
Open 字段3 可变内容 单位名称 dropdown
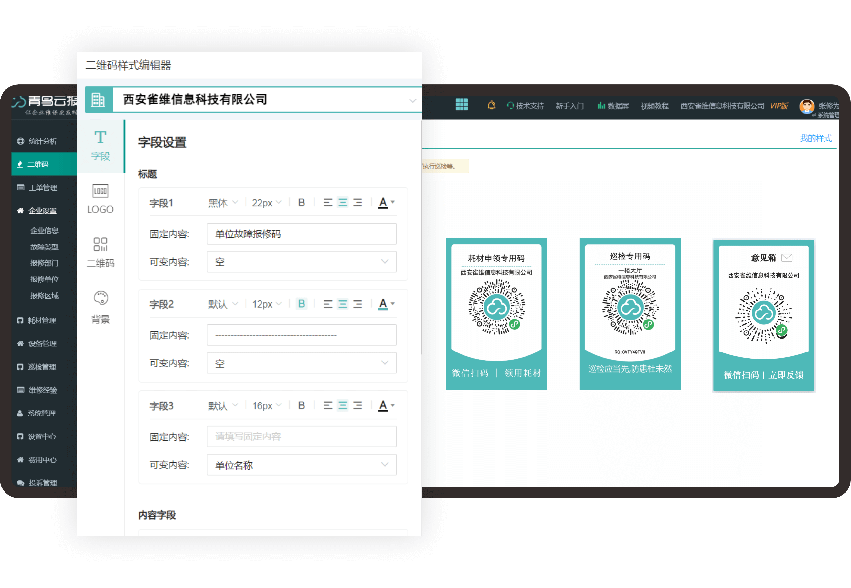coord(302,465)
